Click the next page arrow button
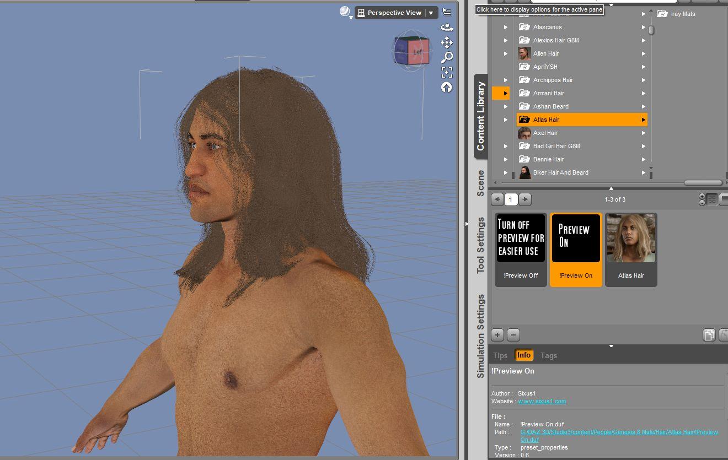The image size is (728, 460). (x=525, y=199)
